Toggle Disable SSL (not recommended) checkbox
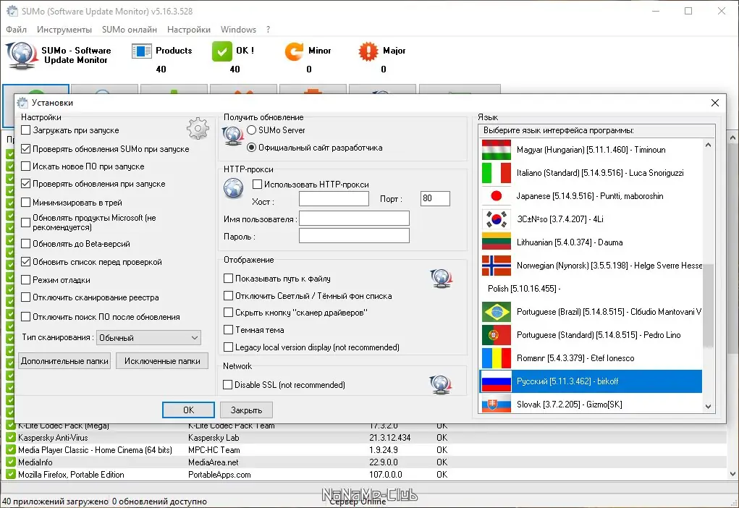 coord(228,384)
